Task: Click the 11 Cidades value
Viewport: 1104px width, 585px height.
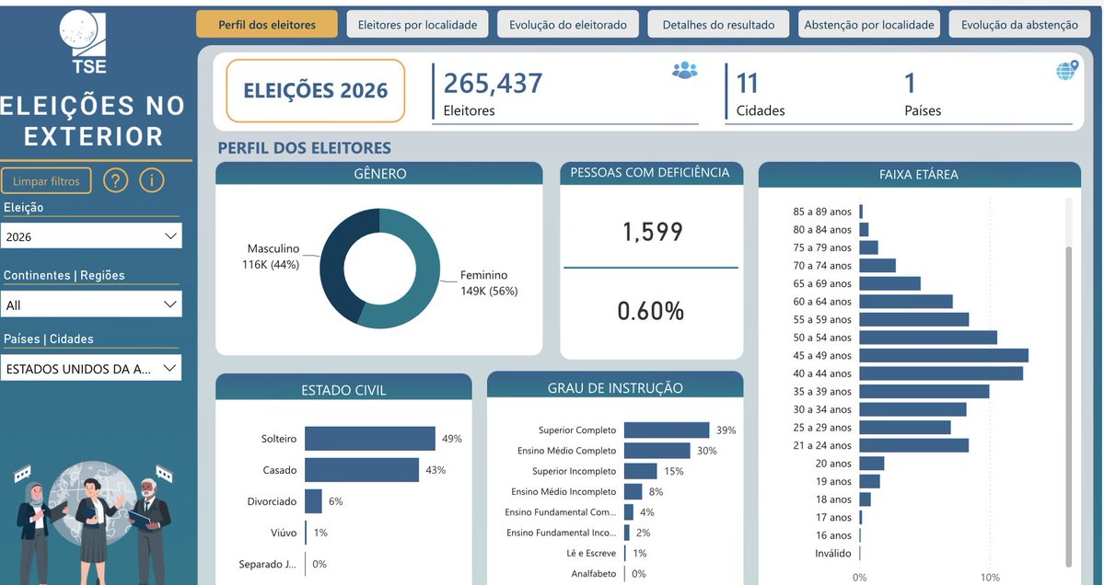Action: pyautogui.click(x=747, y=84)
